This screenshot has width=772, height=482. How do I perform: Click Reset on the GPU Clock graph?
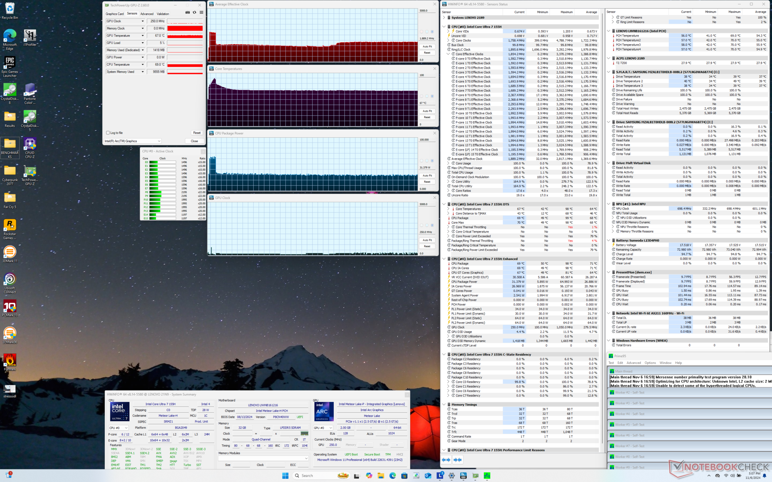coord(427,246)
